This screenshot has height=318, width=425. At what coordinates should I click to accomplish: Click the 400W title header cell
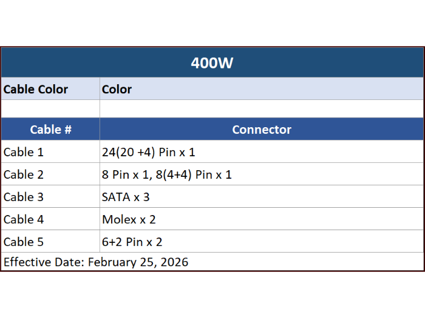coord(212,63)
